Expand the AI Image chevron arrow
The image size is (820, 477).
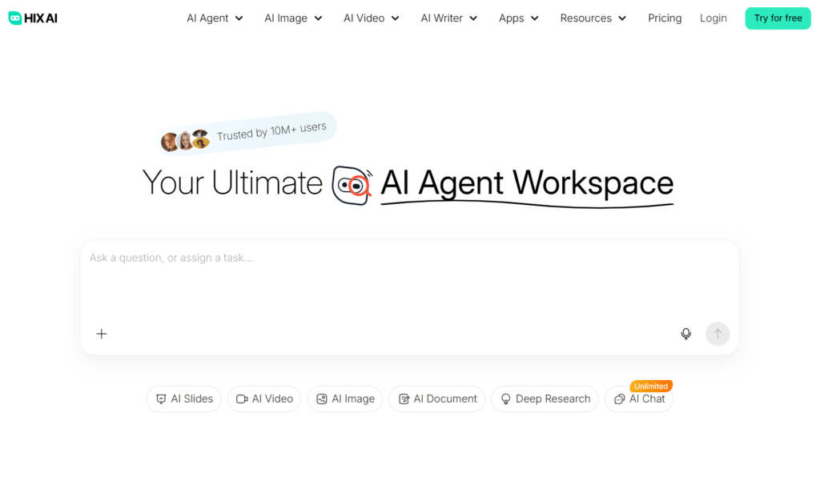pos(318,18)
